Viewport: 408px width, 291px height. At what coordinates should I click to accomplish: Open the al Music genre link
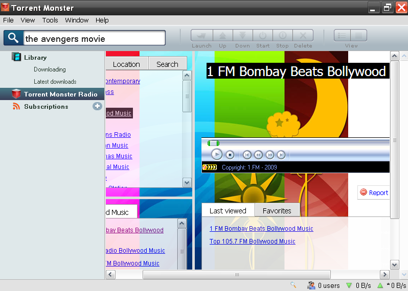pyautogui.click(x=118, y=167)
